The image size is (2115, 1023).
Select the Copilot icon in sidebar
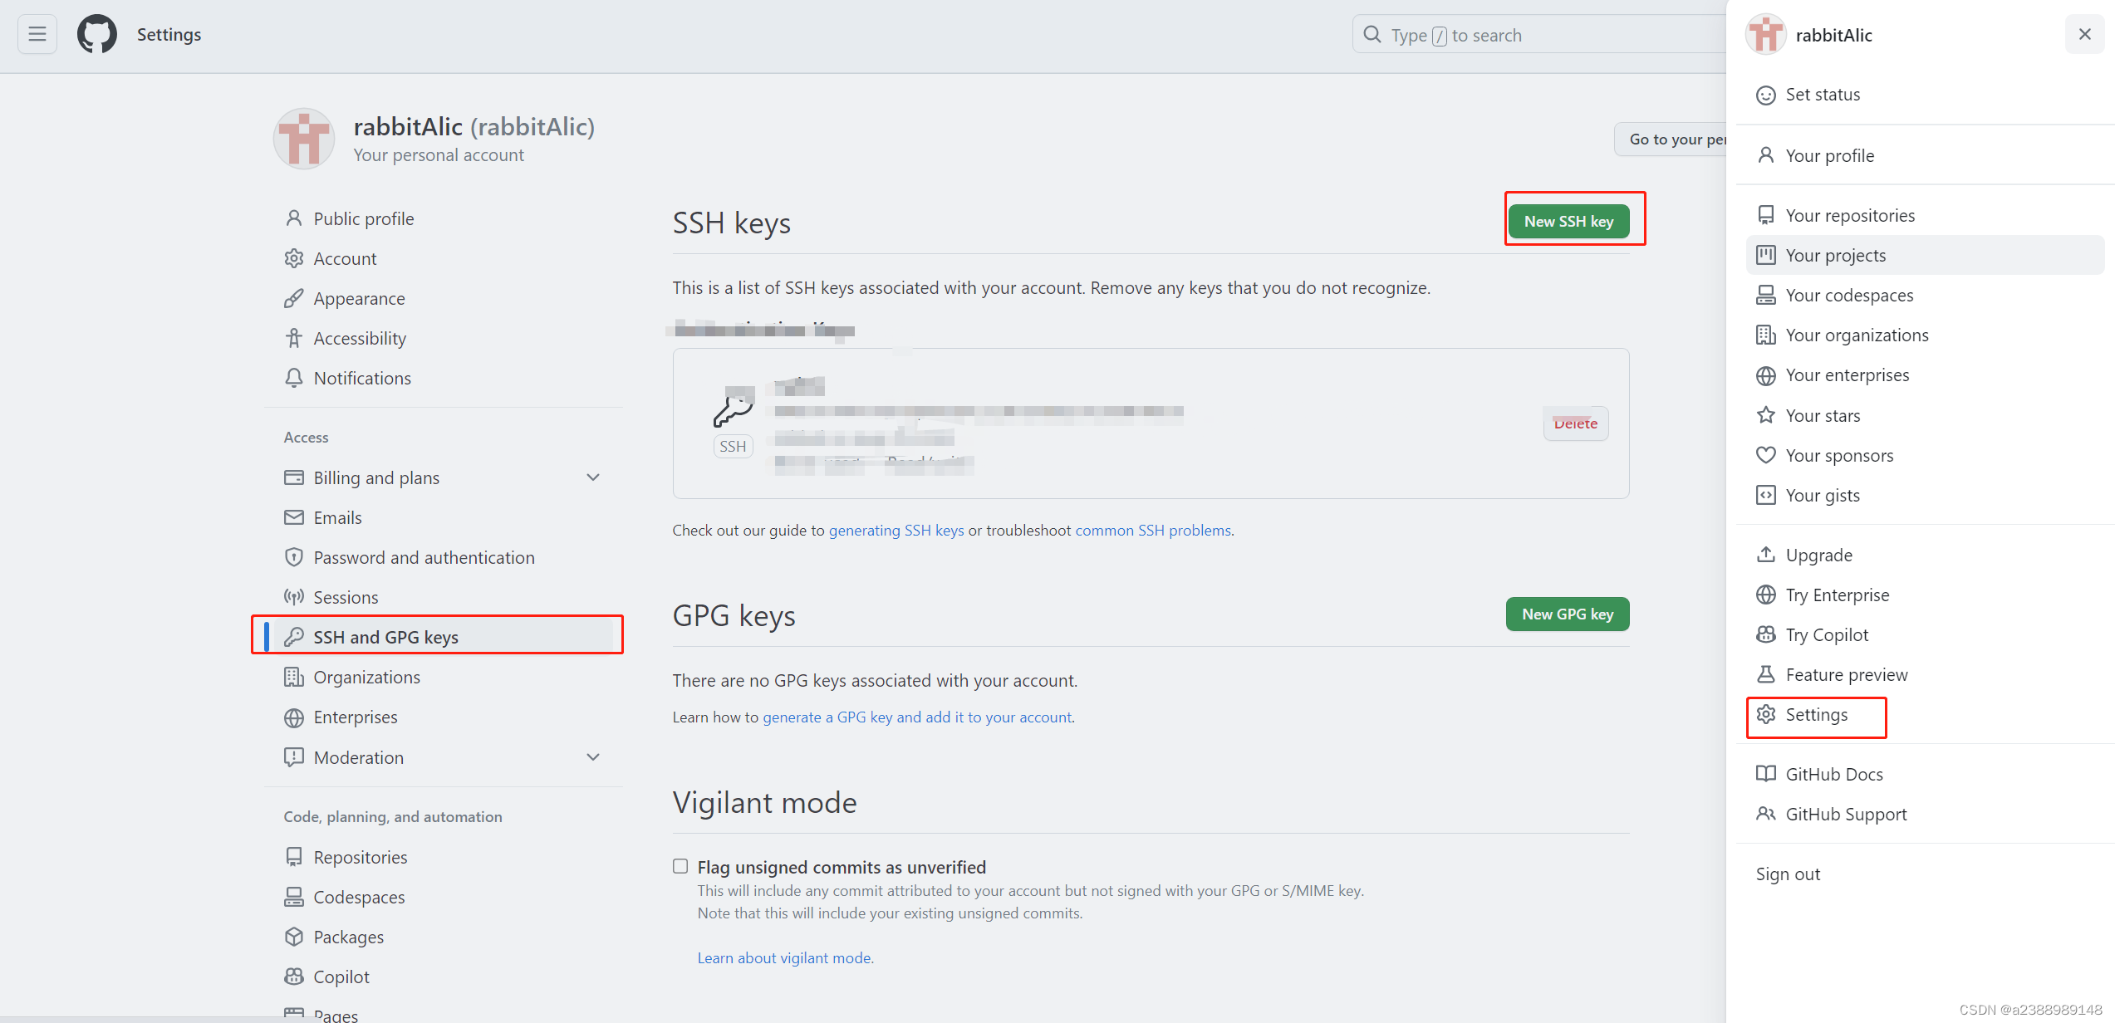[x=295, y=976]
